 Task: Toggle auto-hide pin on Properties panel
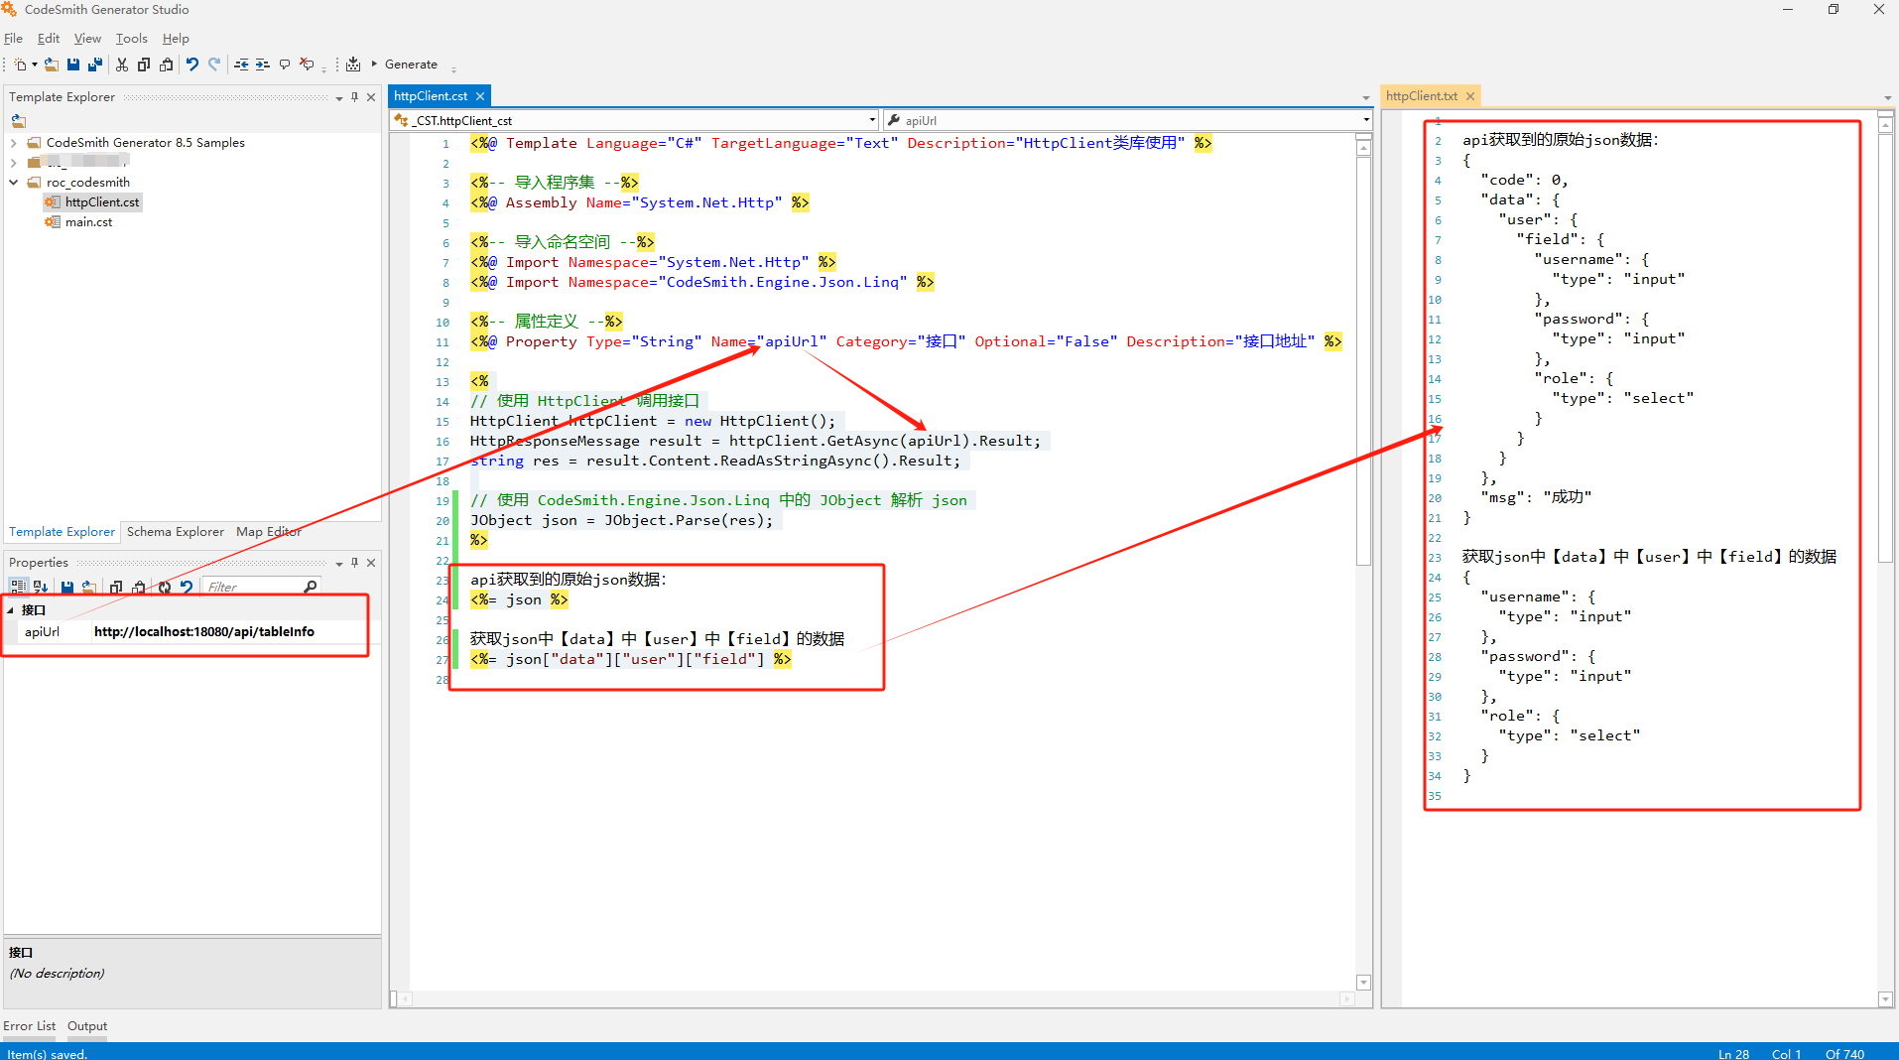pos(354,563)
